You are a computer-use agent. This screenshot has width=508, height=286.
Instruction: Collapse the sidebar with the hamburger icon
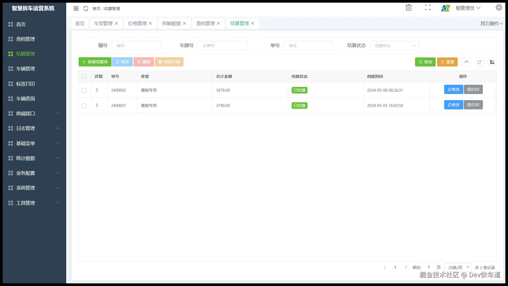(x=76, y=8)
